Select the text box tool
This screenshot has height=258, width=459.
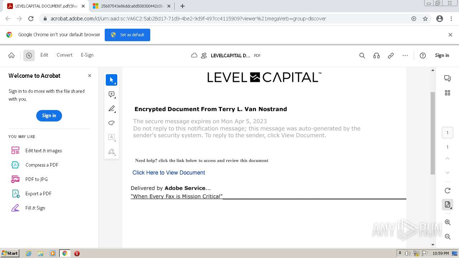[112, 137]
